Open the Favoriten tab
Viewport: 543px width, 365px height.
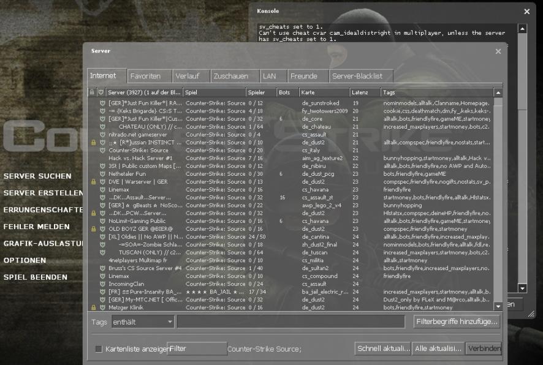pyautogui.click(x=150, y=76)
